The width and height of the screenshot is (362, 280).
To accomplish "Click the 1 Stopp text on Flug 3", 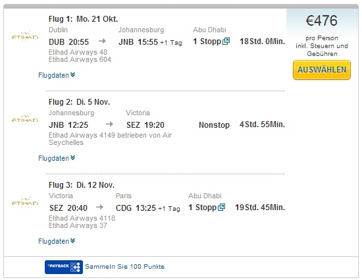I will 203,208.
